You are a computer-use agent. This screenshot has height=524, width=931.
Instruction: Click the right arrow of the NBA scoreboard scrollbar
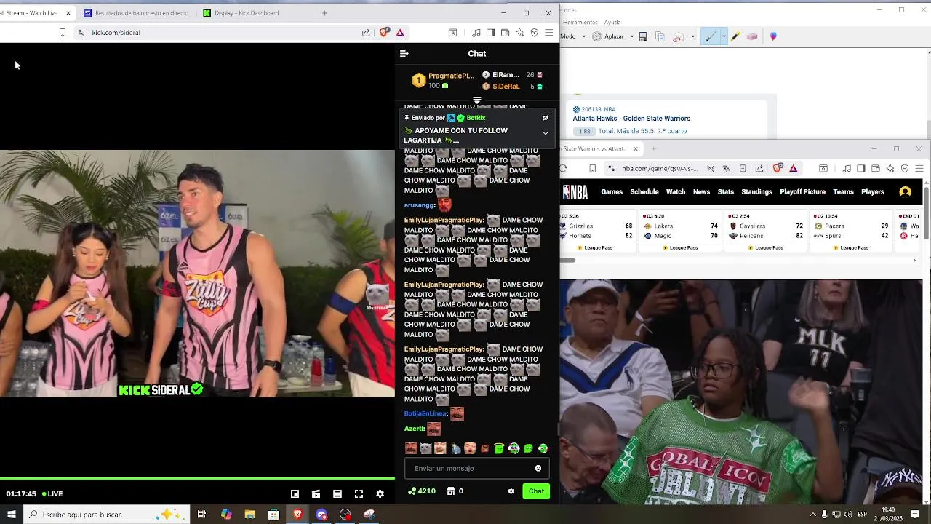[x=914, y=261]
